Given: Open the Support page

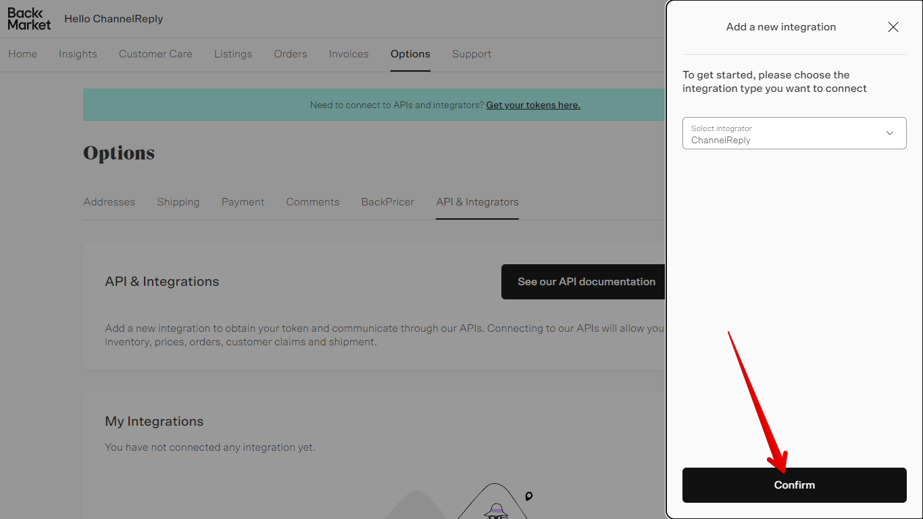Looking at the screenshot, I should [472, 54].
